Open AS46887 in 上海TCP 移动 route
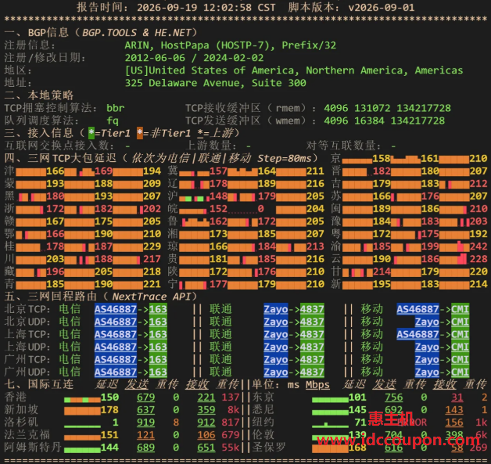 point(418,334)
